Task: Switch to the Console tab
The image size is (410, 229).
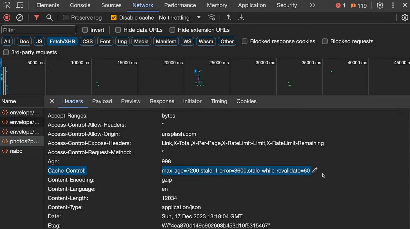Action: (80, 5)
